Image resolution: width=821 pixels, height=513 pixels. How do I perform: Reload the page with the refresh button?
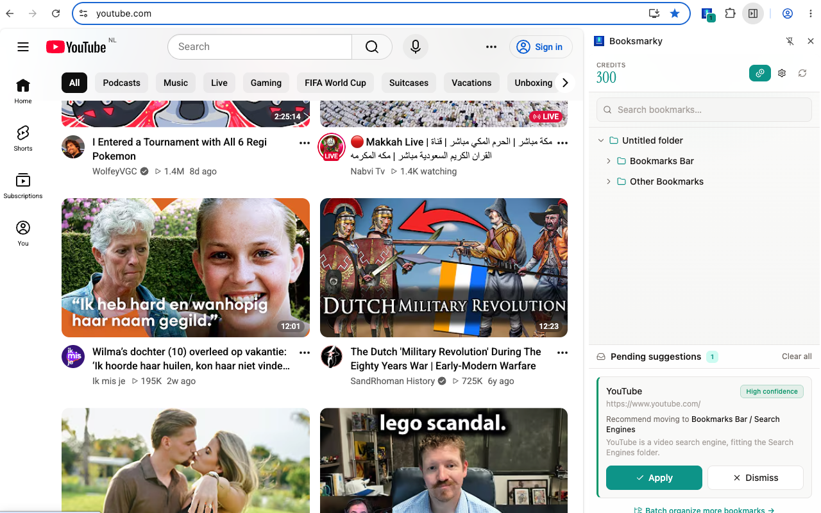pyautogui.click(x=56, y=13)
